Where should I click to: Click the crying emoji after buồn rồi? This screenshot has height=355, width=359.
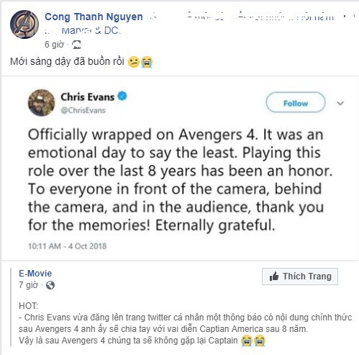pos(147,62)
